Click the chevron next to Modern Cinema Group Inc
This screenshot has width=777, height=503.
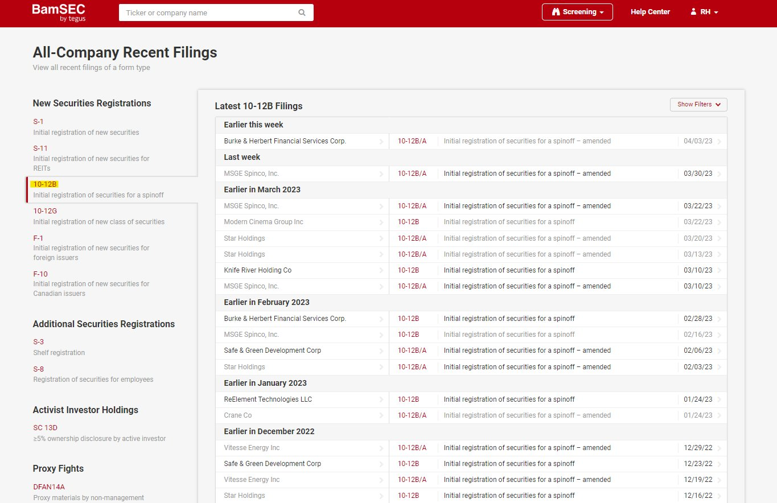tap(381, 222)
